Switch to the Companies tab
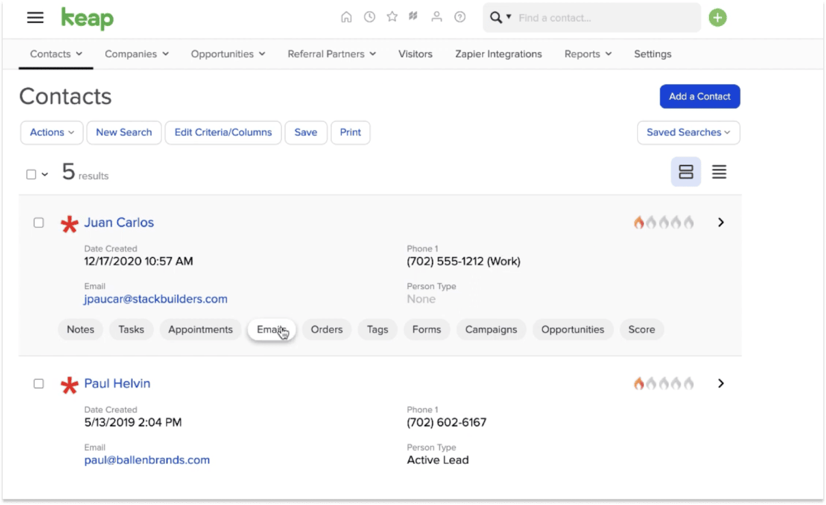 pyautogui.click(x=136, y=53)
